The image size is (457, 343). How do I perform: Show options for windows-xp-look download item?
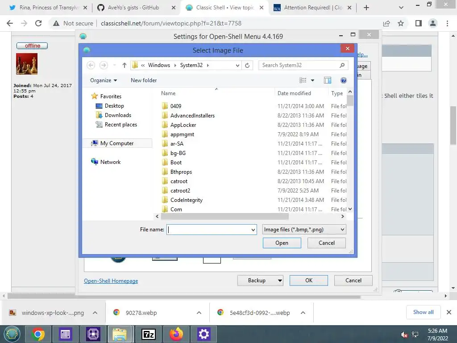click(x=95, y=313)
